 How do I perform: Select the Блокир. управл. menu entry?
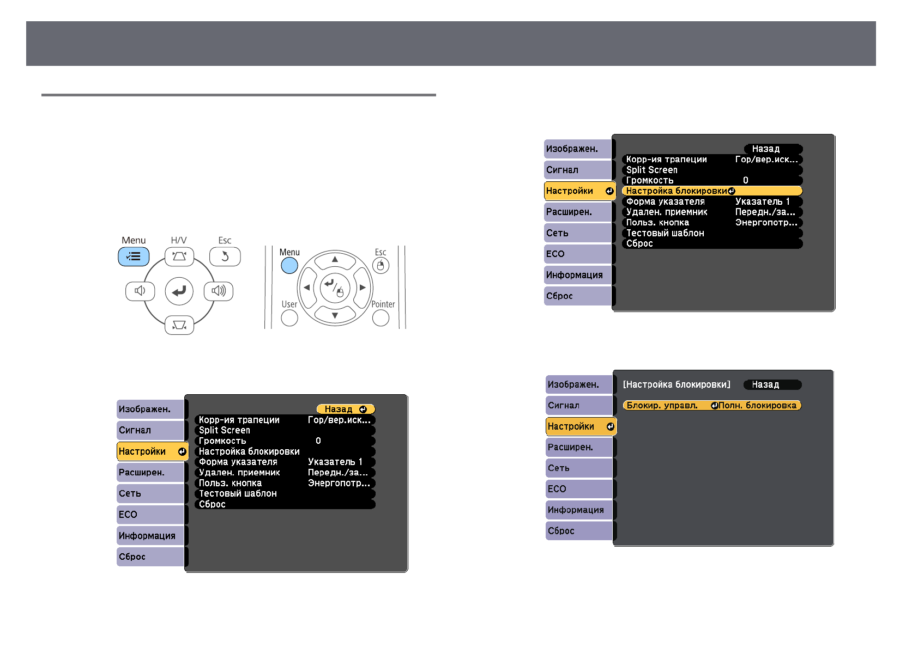663,406
